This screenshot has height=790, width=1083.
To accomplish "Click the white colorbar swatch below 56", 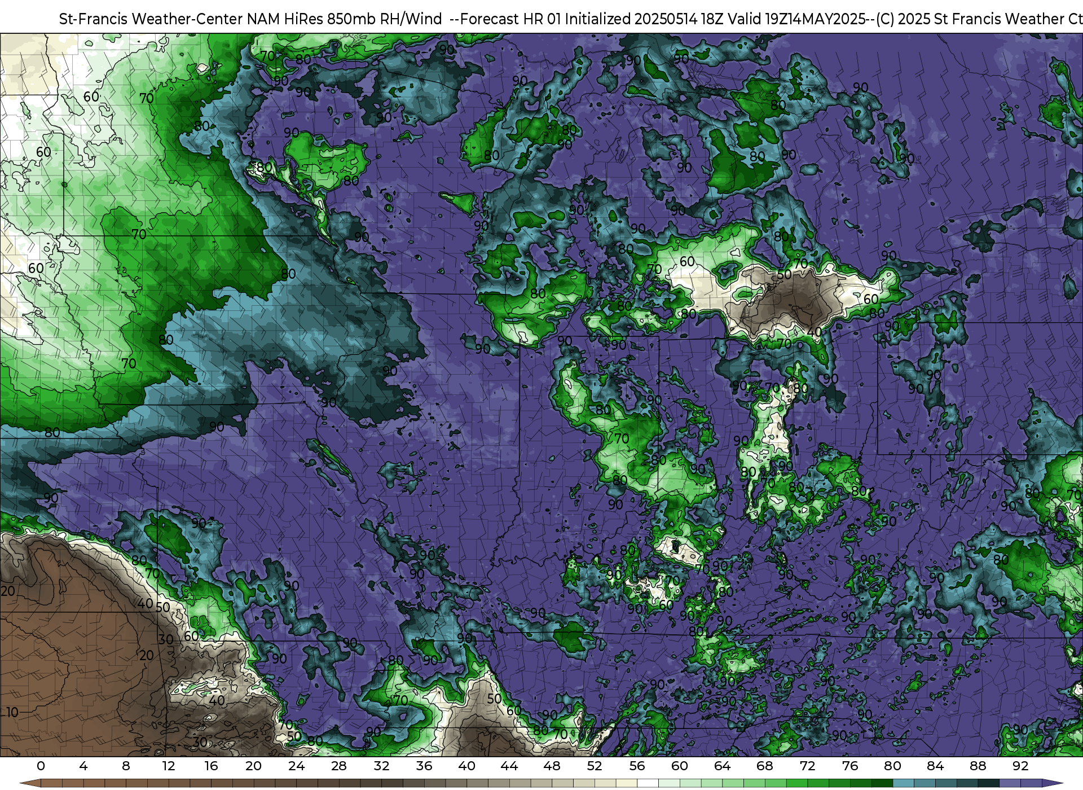I will tap(648, 783).
